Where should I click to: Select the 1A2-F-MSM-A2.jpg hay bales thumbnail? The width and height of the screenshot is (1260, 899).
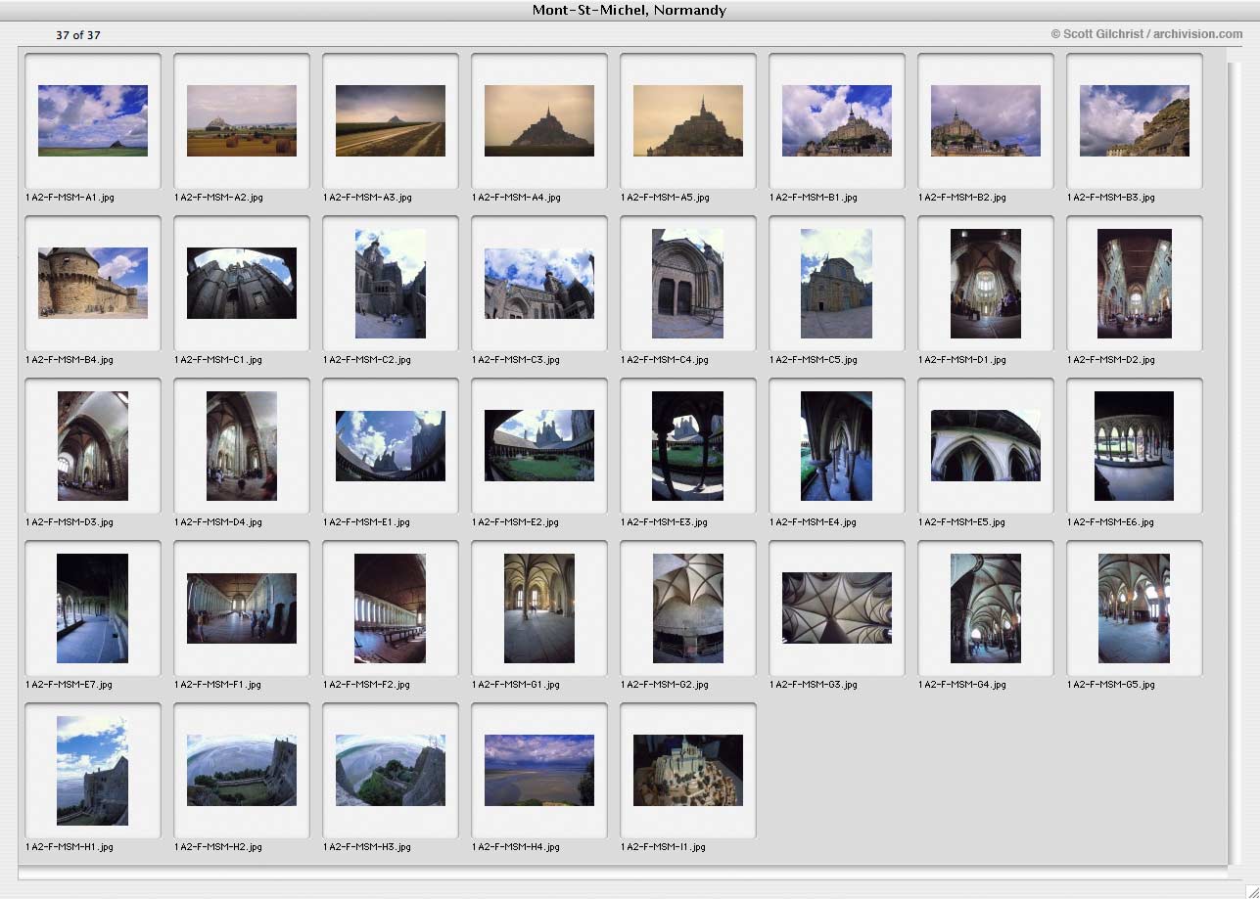[242, 120]
